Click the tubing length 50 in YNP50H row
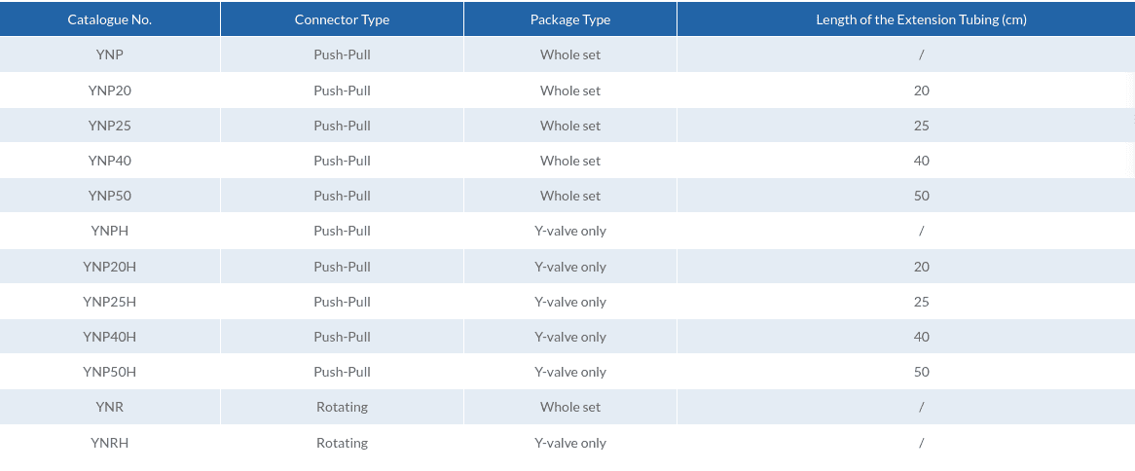This screenshot has height=471, width=1135. [921, 372]
